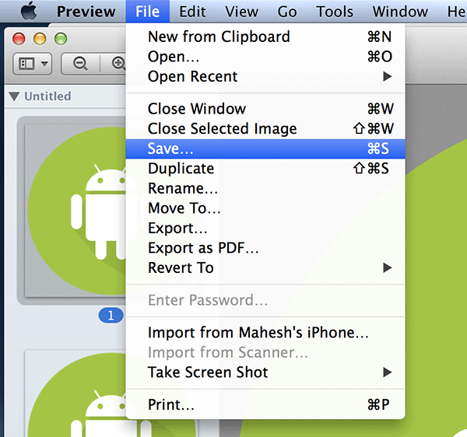
Task: Collapse the Untitled sidebar group
Action: coord(14,96)
